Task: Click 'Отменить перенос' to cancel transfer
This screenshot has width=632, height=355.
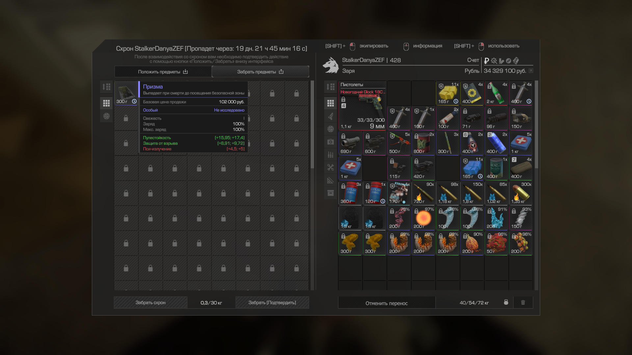Action: [387, 303]
